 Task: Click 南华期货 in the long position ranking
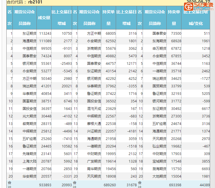point(94,169)
